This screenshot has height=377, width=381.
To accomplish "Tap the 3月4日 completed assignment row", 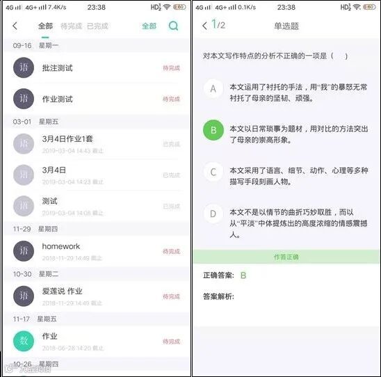I will tap(97, 175).
